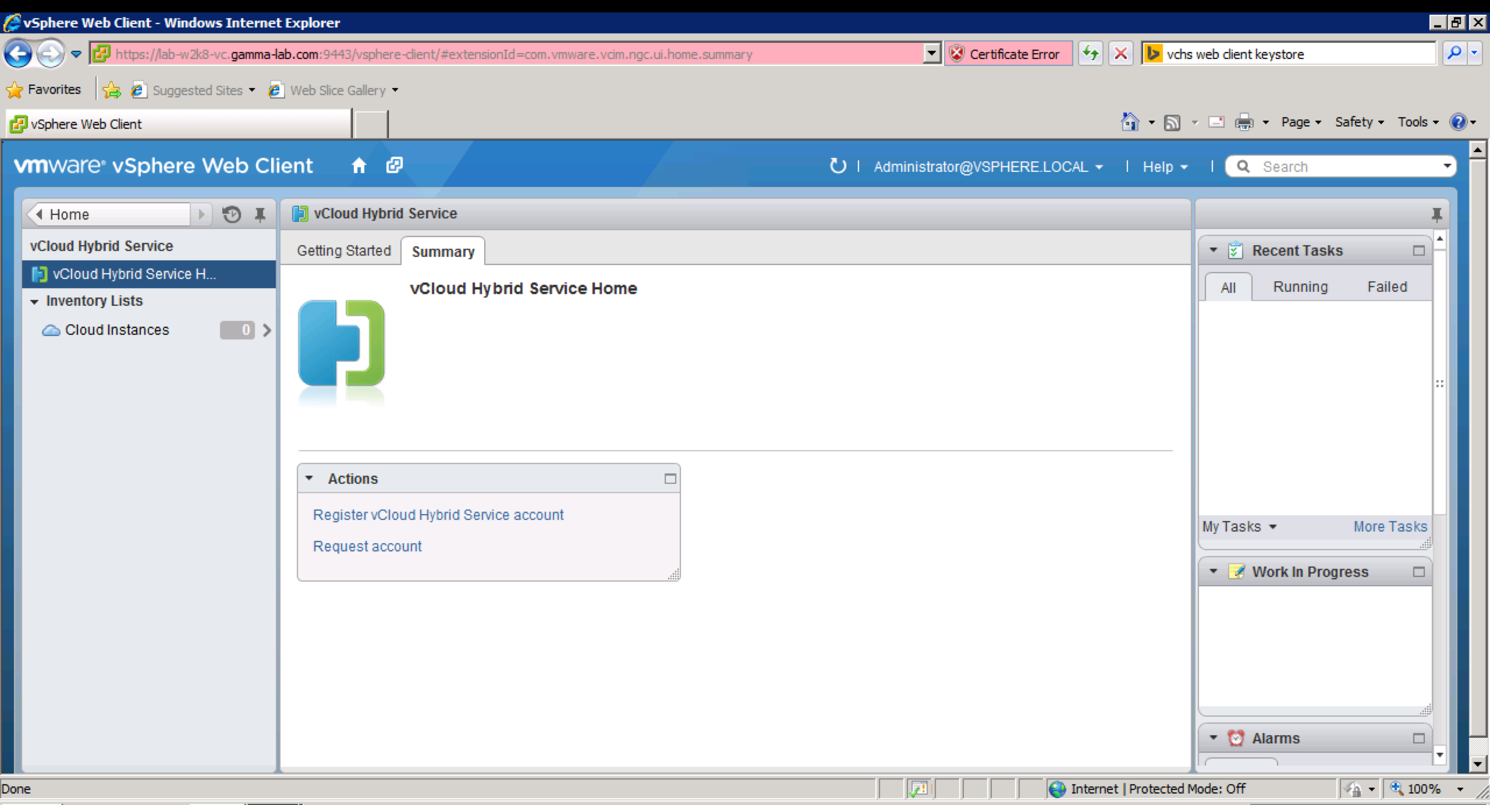Click the Request account link

click(367, 546)
